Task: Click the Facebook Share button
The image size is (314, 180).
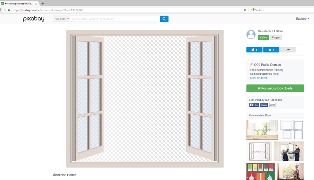Action: coord(264,105)
